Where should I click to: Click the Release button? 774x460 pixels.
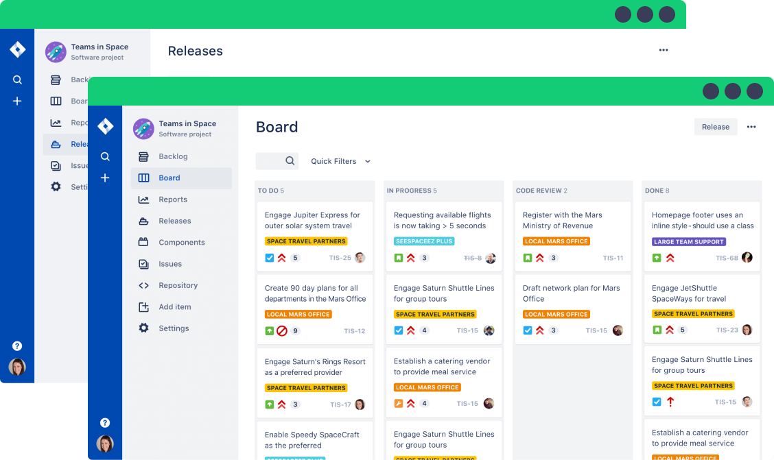point(715,127)
